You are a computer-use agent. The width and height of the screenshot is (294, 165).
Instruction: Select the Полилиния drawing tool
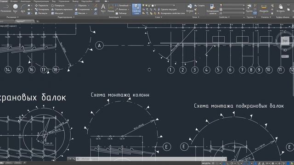coord(6,8)
